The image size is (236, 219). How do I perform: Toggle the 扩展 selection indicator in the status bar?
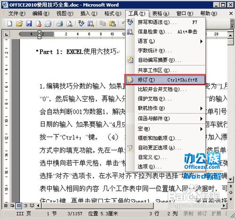pyautogui.click(x=216, y=213)
